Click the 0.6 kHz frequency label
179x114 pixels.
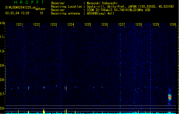2,108
